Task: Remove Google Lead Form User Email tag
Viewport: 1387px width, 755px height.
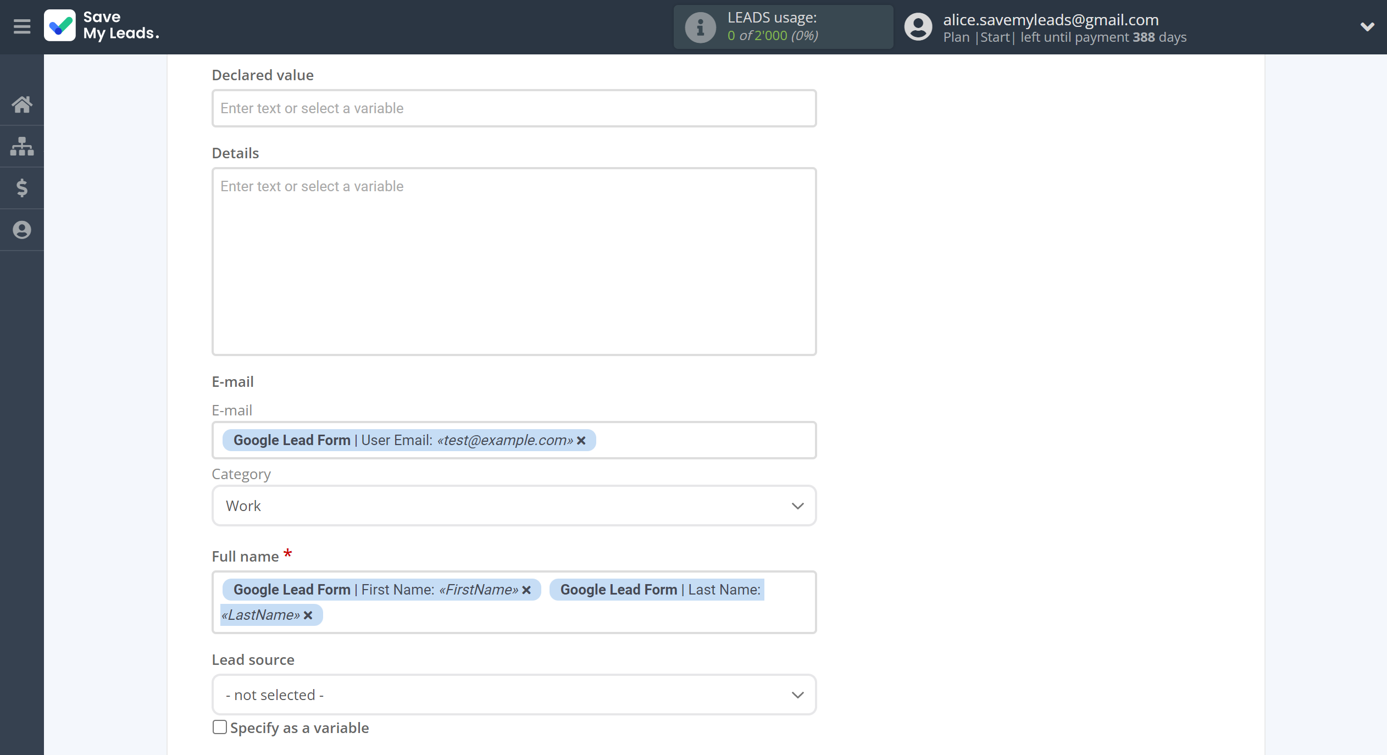Action: [582, 440]
